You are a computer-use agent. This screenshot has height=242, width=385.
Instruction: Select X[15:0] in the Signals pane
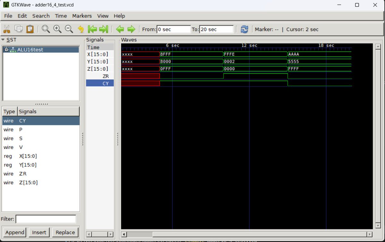click(100, 54)
